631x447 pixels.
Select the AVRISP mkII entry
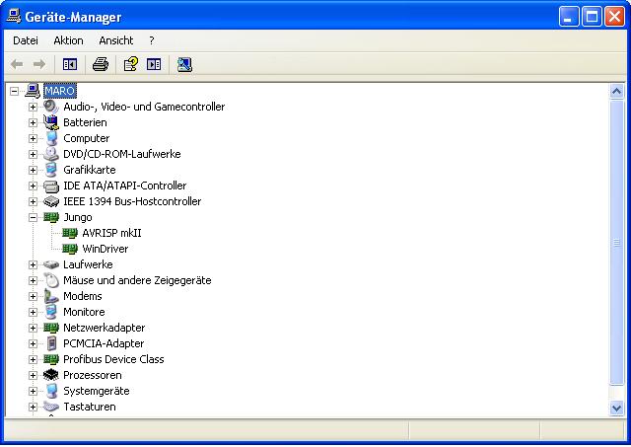click(x=111, y=233)
